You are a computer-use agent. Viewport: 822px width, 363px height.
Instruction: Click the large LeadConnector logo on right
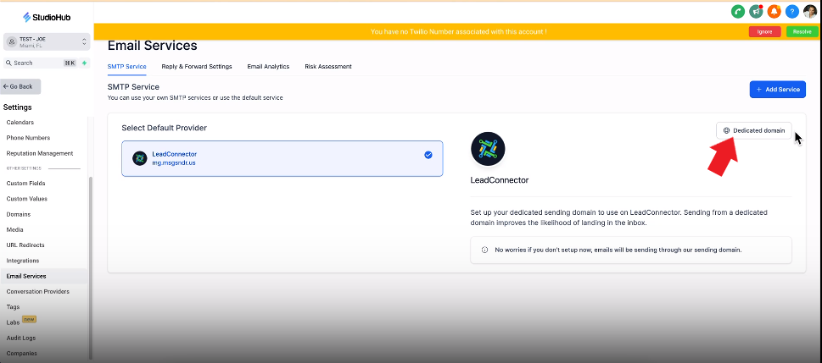tap(488, 149)
